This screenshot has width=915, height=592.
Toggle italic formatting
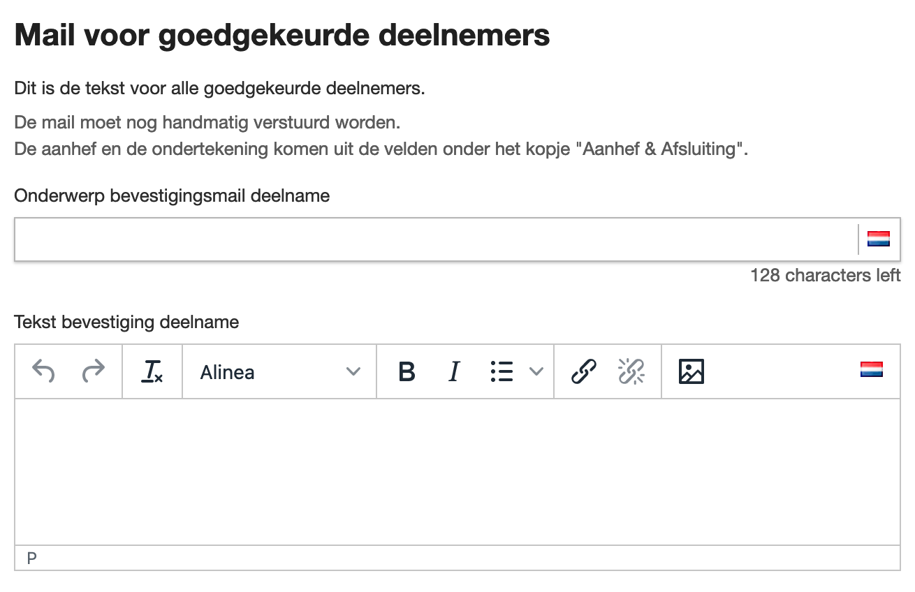tap(454, 371)
